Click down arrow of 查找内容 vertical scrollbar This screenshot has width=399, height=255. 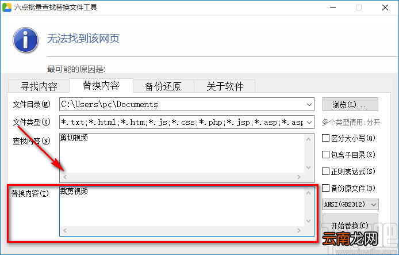pos(309,168)
